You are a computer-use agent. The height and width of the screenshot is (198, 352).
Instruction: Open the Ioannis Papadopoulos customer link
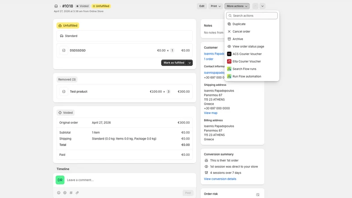pyautogui.click(x=214, y=54)
